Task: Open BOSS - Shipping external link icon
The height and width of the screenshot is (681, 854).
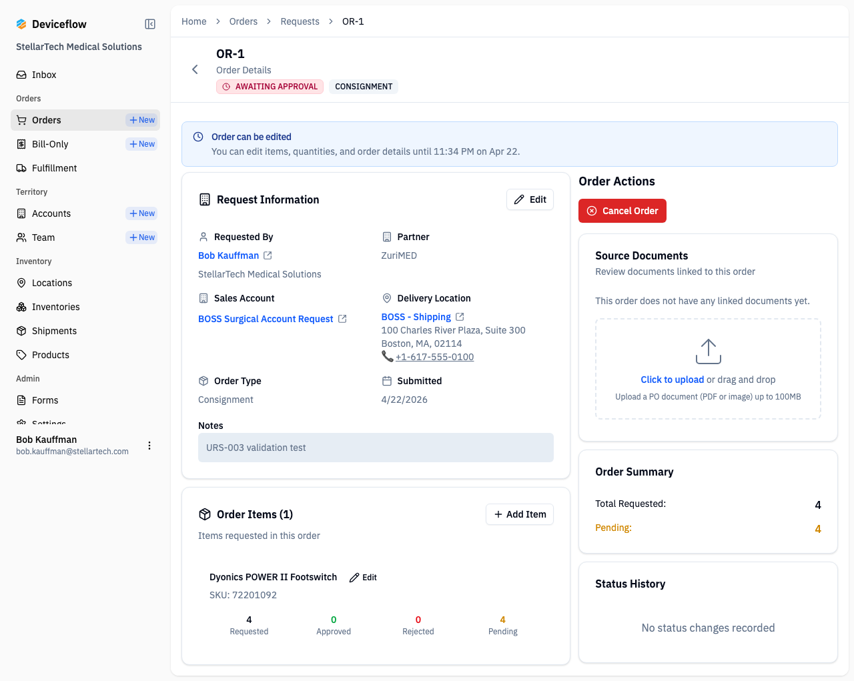Action: [460, 317]
